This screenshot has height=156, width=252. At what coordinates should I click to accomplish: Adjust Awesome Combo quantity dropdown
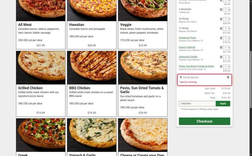tap(226, 57)
